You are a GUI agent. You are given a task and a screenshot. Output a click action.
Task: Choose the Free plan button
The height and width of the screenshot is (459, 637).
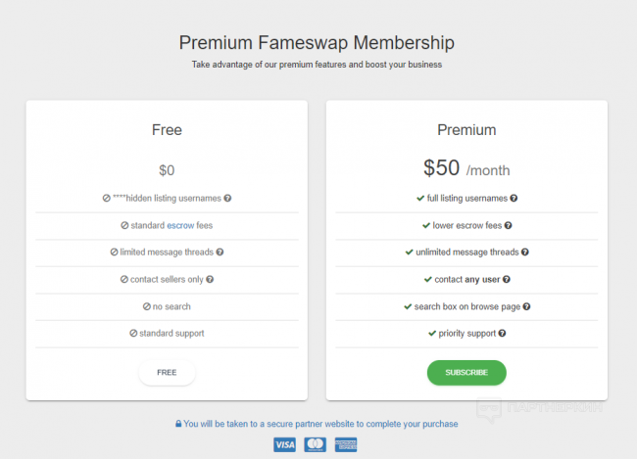coord(167,373)
